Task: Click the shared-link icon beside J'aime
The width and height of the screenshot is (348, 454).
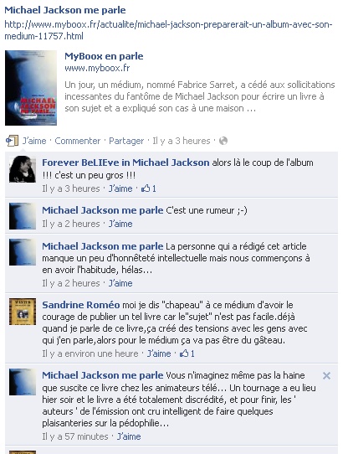Action: pyautogui.click(x=12, y=141)
